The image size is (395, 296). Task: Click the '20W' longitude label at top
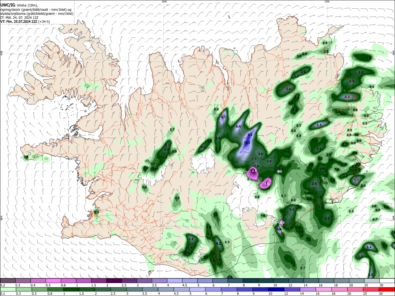[x=164, y=2]
